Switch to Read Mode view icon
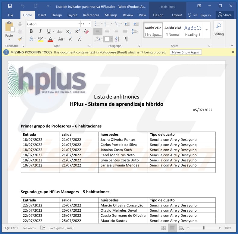Screen dimensions: 238x234 (x=163, y=228)
